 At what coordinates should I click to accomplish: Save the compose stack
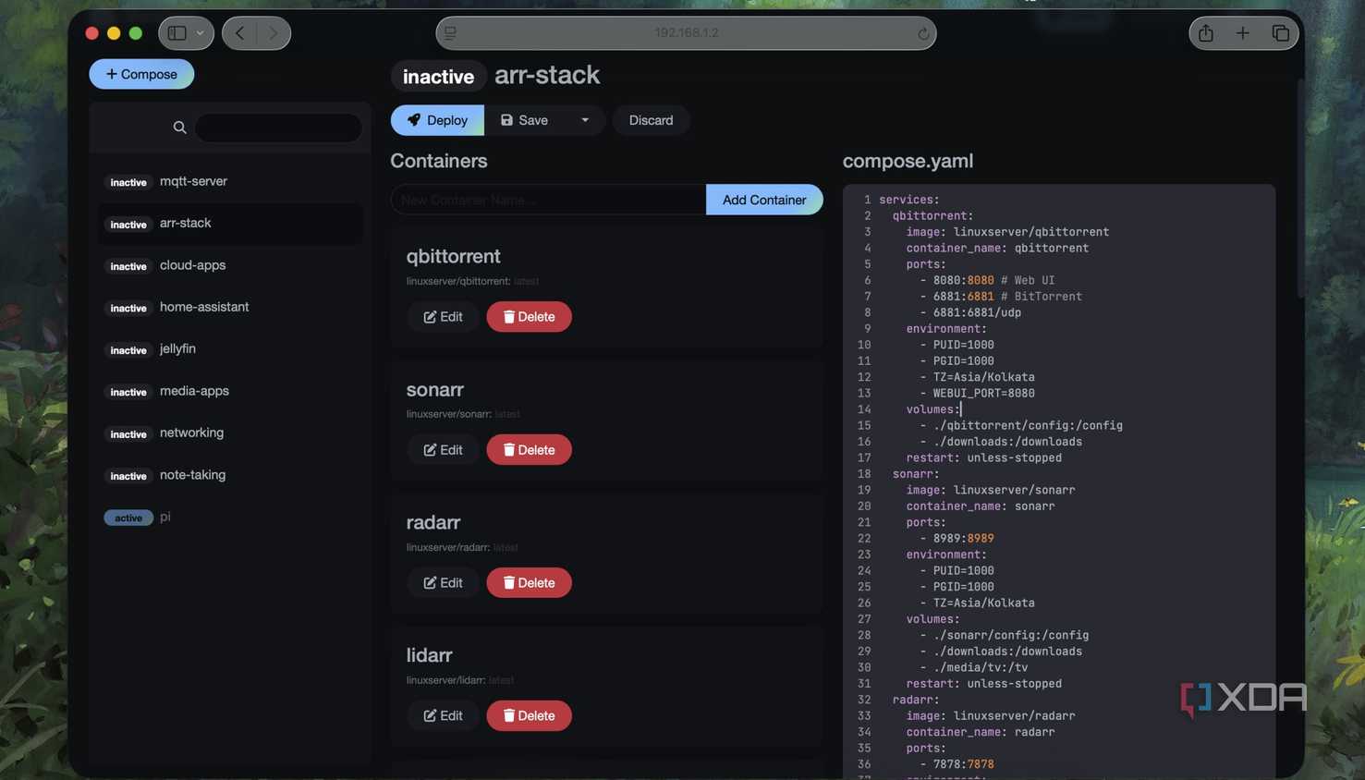coord(524,120)
